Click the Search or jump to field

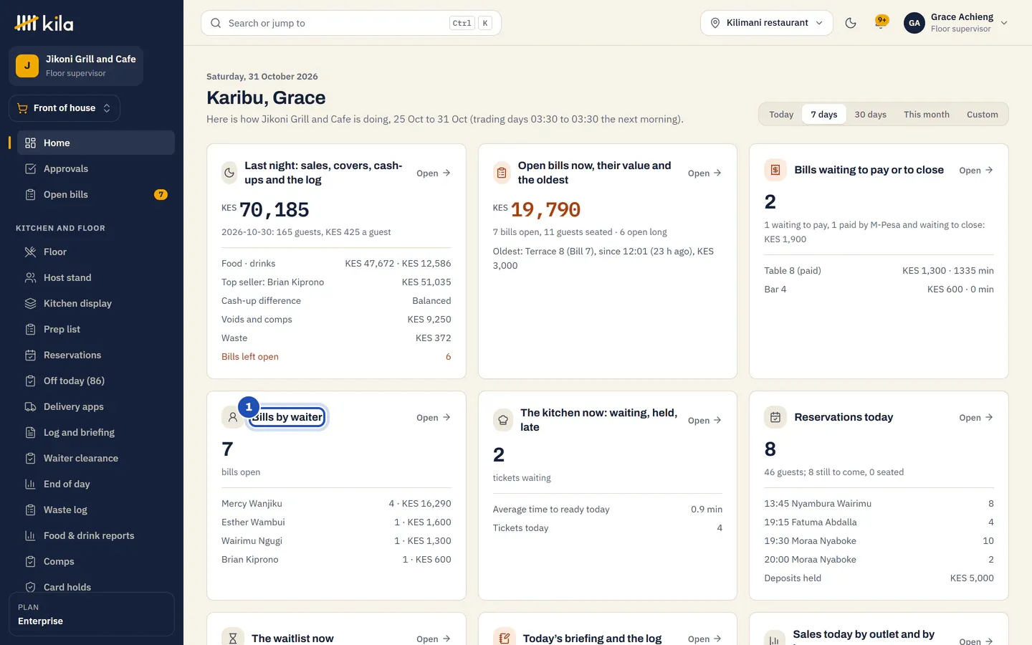coord(351,23)
